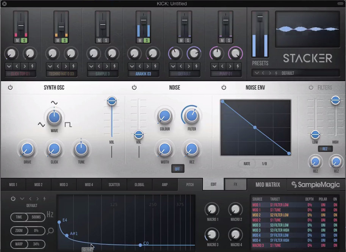This screenshot has width=346, height=252.
Task: Randomize the main Default preset lightning icon
Action: tap(276, 73)
